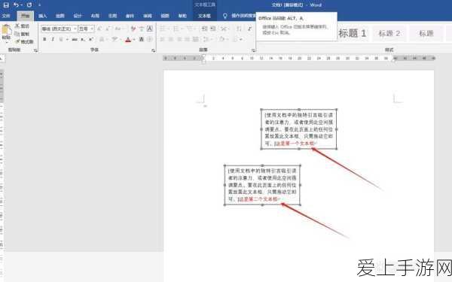Redo the last action
452x282 pixels.
(29, 5)
